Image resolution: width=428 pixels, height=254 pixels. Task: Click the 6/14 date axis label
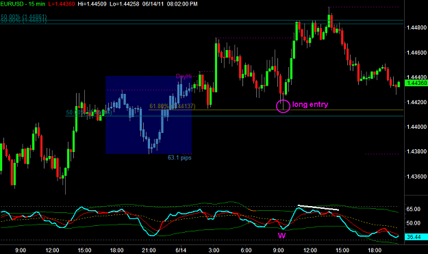click(181, 250)
